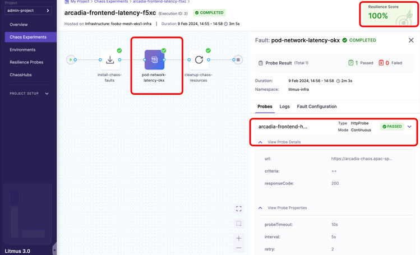The height and width of the screenshot is (255, 420).
Task: Click the workflow end stop node
Action: tap(238, 59)
